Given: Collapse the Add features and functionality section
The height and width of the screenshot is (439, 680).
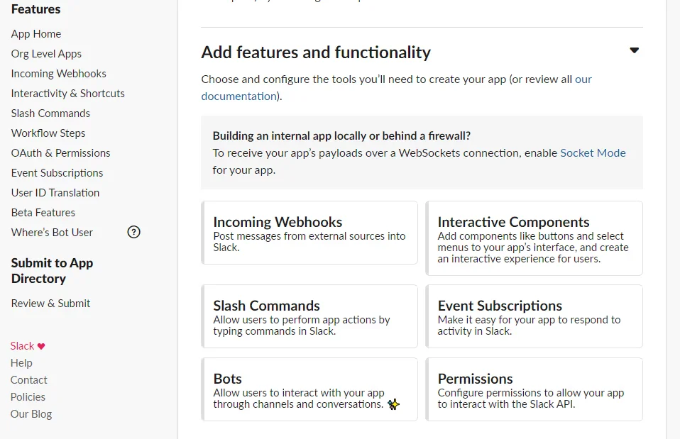Looking at the screenshot, I should coord(634,50).
